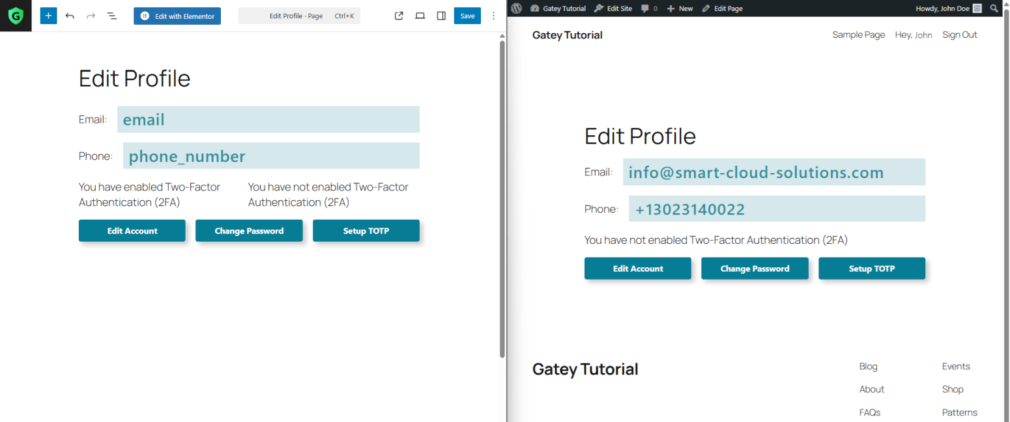Open page in new tab icon

399,16
